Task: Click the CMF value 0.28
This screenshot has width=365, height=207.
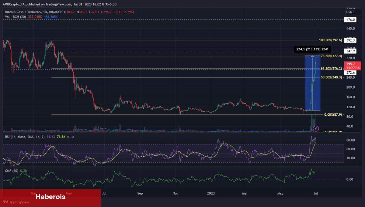Action: (x=23, y=171)
